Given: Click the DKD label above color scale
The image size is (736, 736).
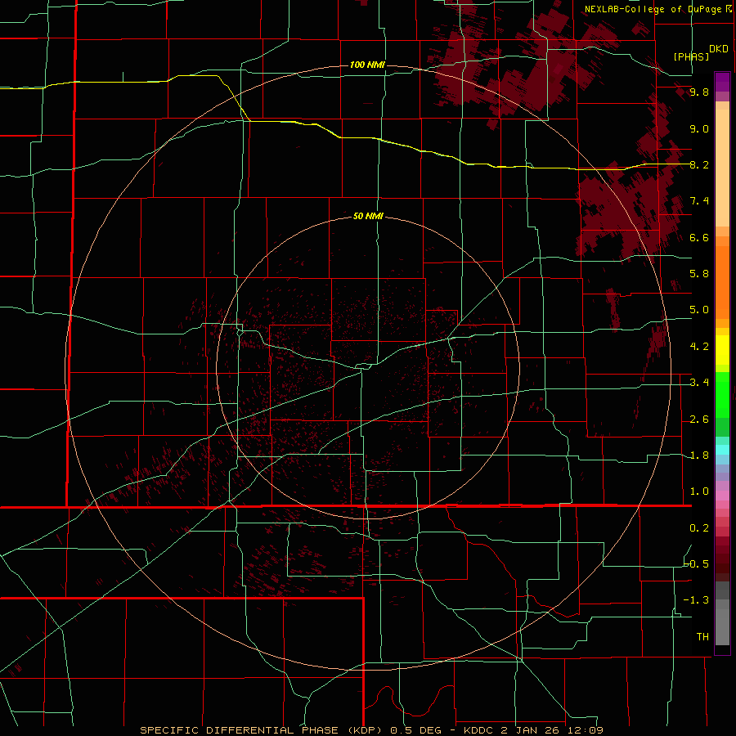Looking at the screenshot, I should click(719, 49).
